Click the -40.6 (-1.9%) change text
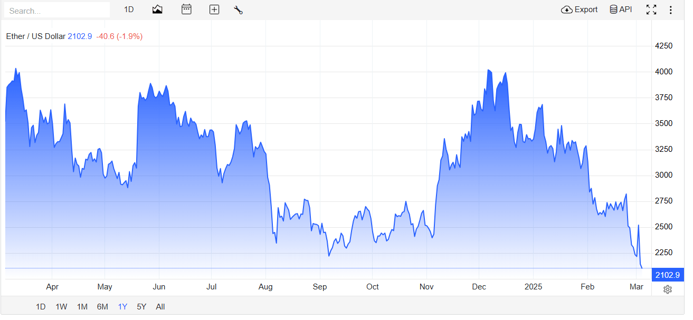This screenshot has height=320, width=693. (x=119, y=36)
